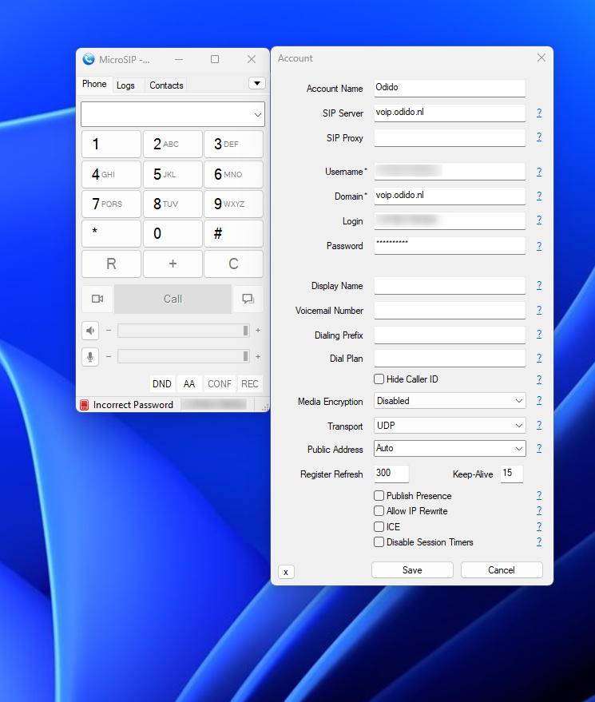This screenshot has width=595, height=702.
Task: Expand the dial number history dropdown
Action: [258, 115]
